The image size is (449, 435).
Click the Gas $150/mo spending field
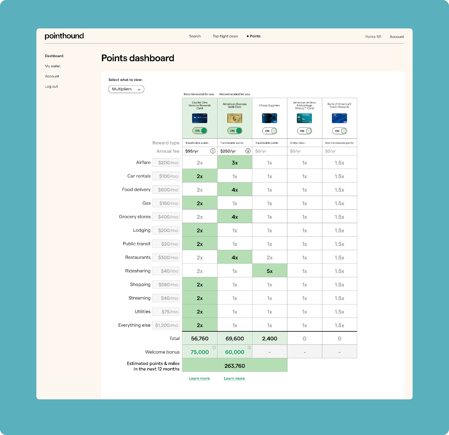[166, 203]
